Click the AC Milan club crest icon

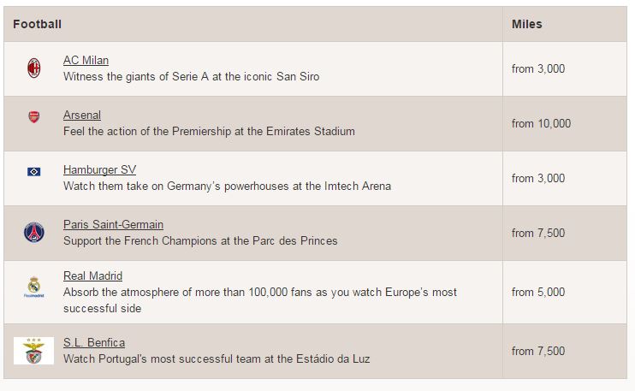pos(34,68)
